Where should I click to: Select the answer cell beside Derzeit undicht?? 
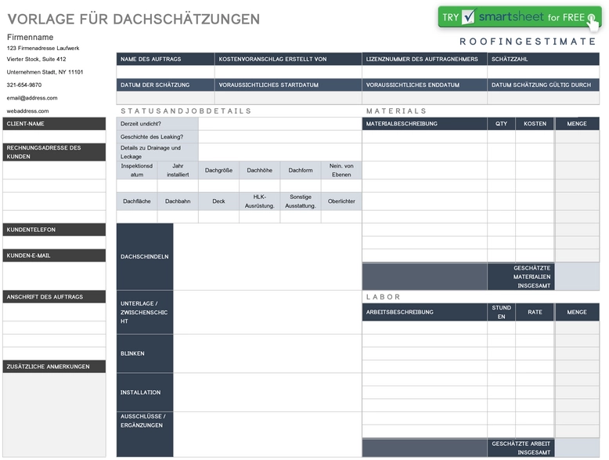tap(279, 124)
